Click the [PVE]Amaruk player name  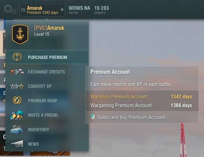[x=49, y=28]
